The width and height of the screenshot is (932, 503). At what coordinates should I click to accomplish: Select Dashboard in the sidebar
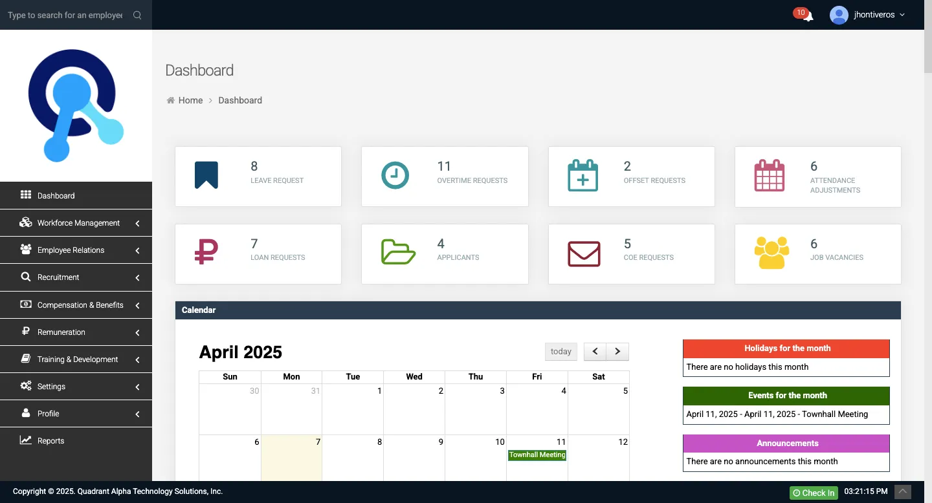click(56, 196)
